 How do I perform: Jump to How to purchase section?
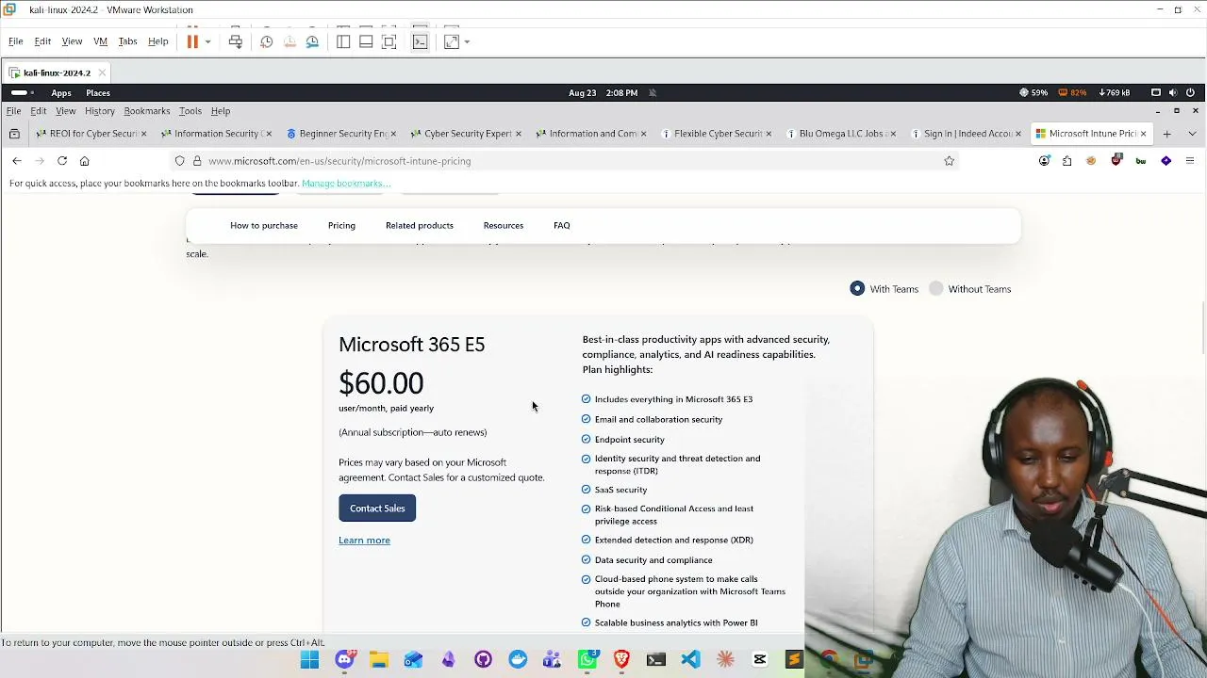(264, 225)
